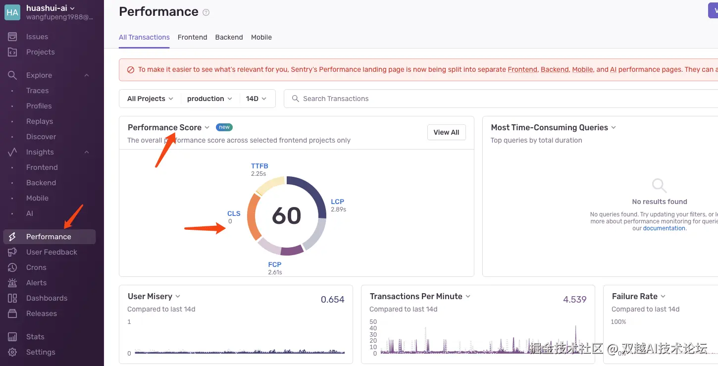The image size is (718, 366).
Task: Open Alerts siren icon
Action: coord(12,283)
